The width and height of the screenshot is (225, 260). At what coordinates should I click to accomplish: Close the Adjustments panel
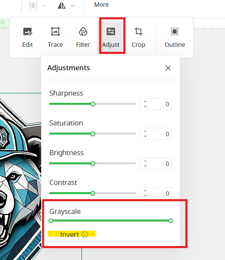click(168, 68)
